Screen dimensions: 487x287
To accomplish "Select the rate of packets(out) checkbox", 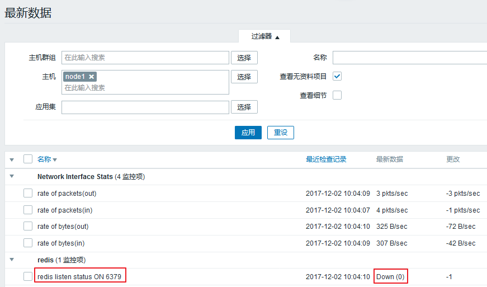I will click(28, 194).
